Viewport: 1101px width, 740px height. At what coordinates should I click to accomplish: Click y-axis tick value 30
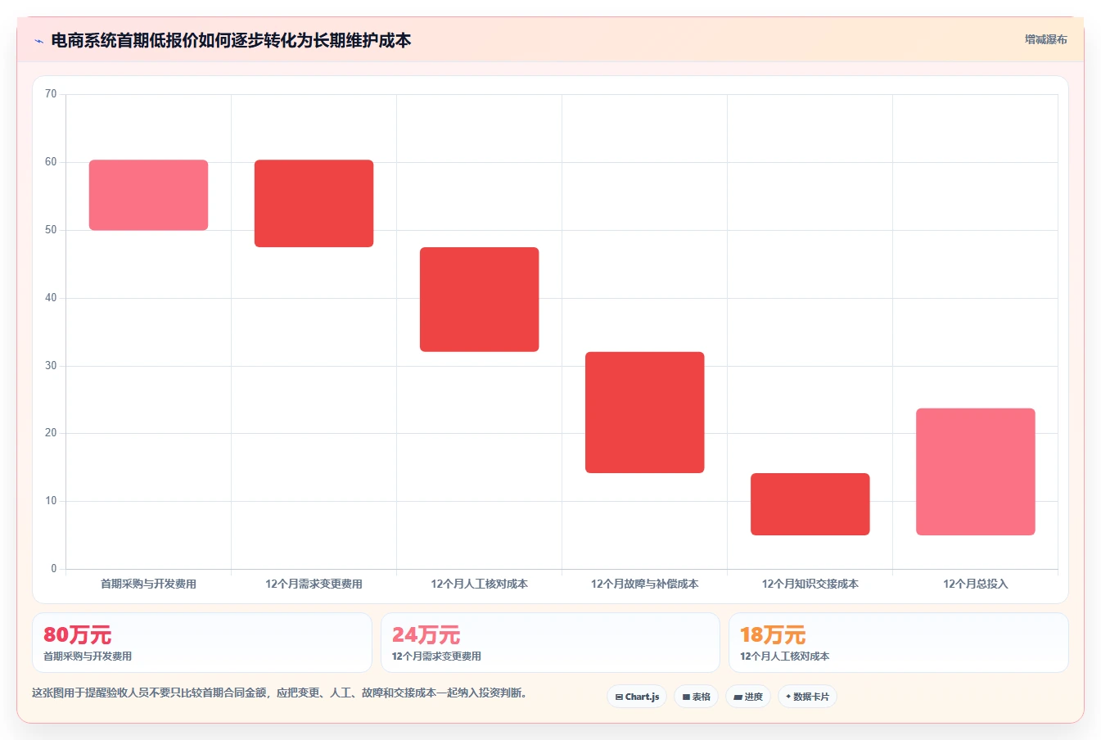click(51, 366)
